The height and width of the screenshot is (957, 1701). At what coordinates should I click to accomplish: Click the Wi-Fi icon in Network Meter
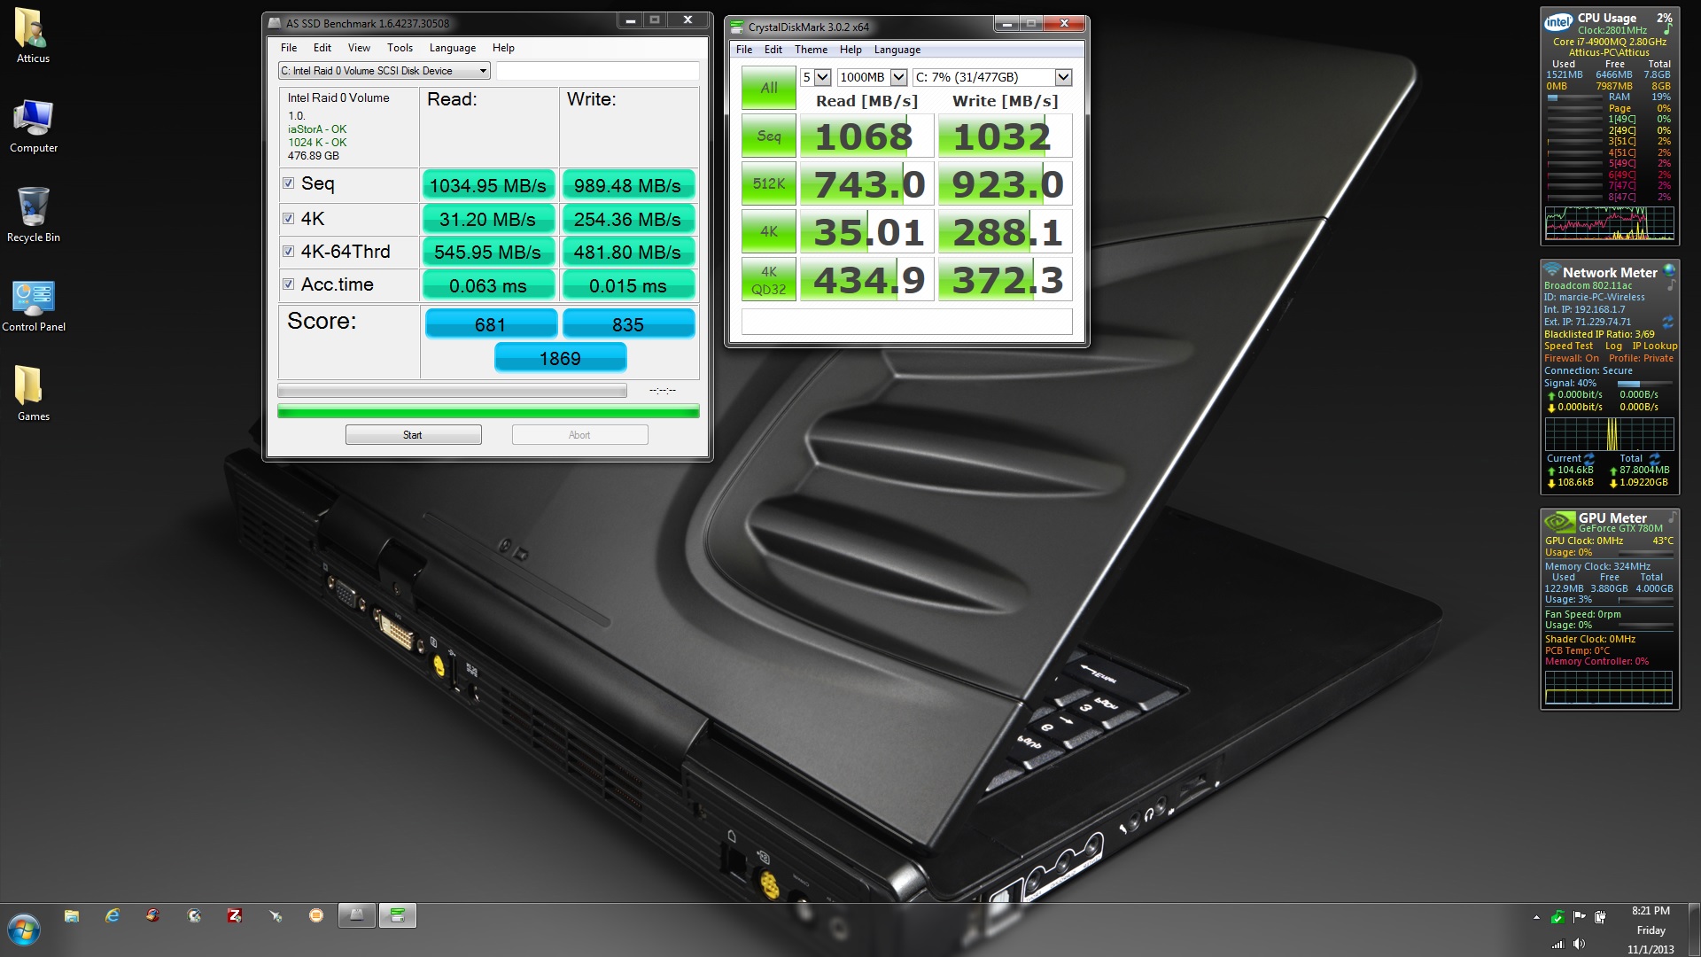(x=1551, y=269)
